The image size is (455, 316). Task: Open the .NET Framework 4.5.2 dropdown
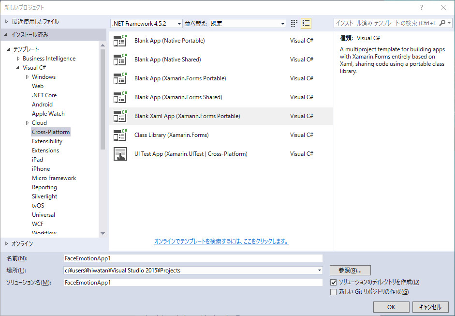(x=146, y=24)
